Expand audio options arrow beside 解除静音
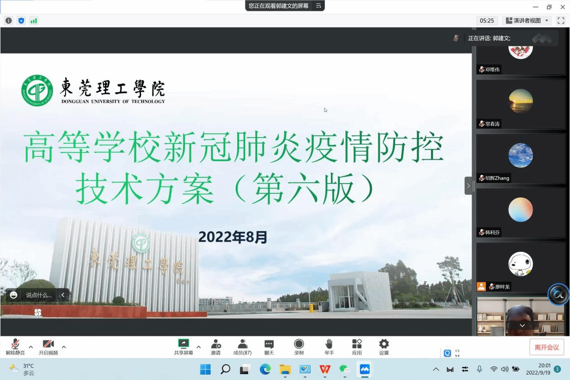Viewport: 570px width, 380px height. (x=31, y=347)
